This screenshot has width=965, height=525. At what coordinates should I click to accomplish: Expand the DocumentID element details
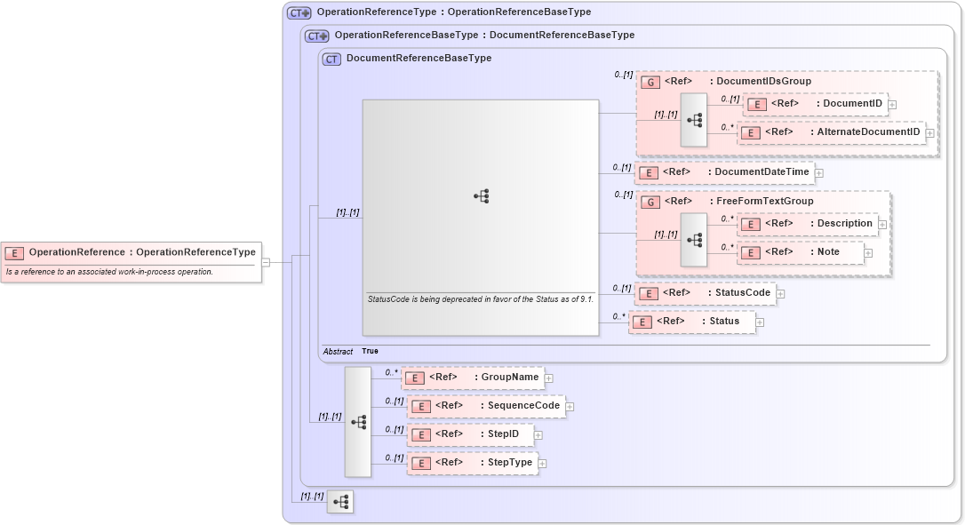892,104
